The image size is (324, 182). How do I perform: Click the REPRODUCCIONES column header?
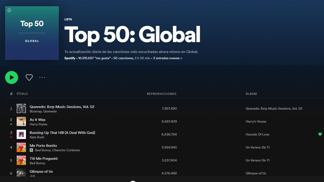click(162, 94)
